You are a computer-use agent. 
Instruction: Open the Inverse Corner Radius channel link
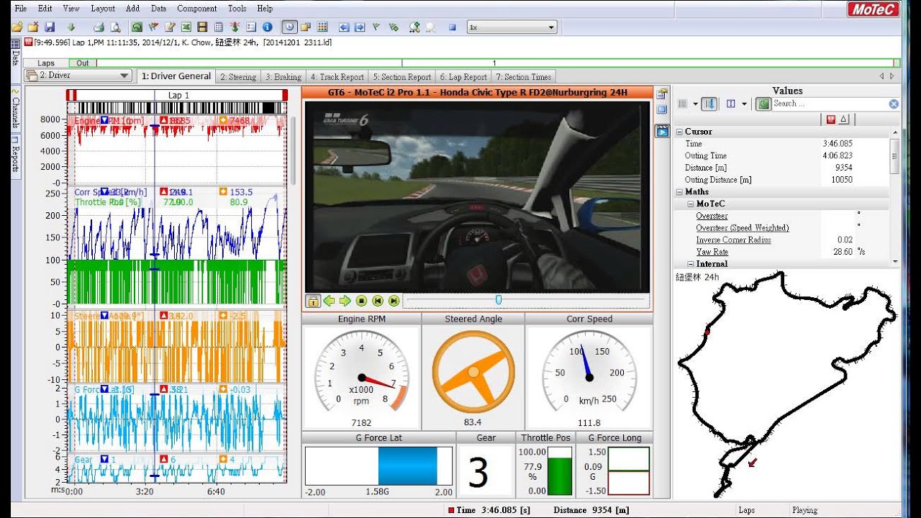733,240
